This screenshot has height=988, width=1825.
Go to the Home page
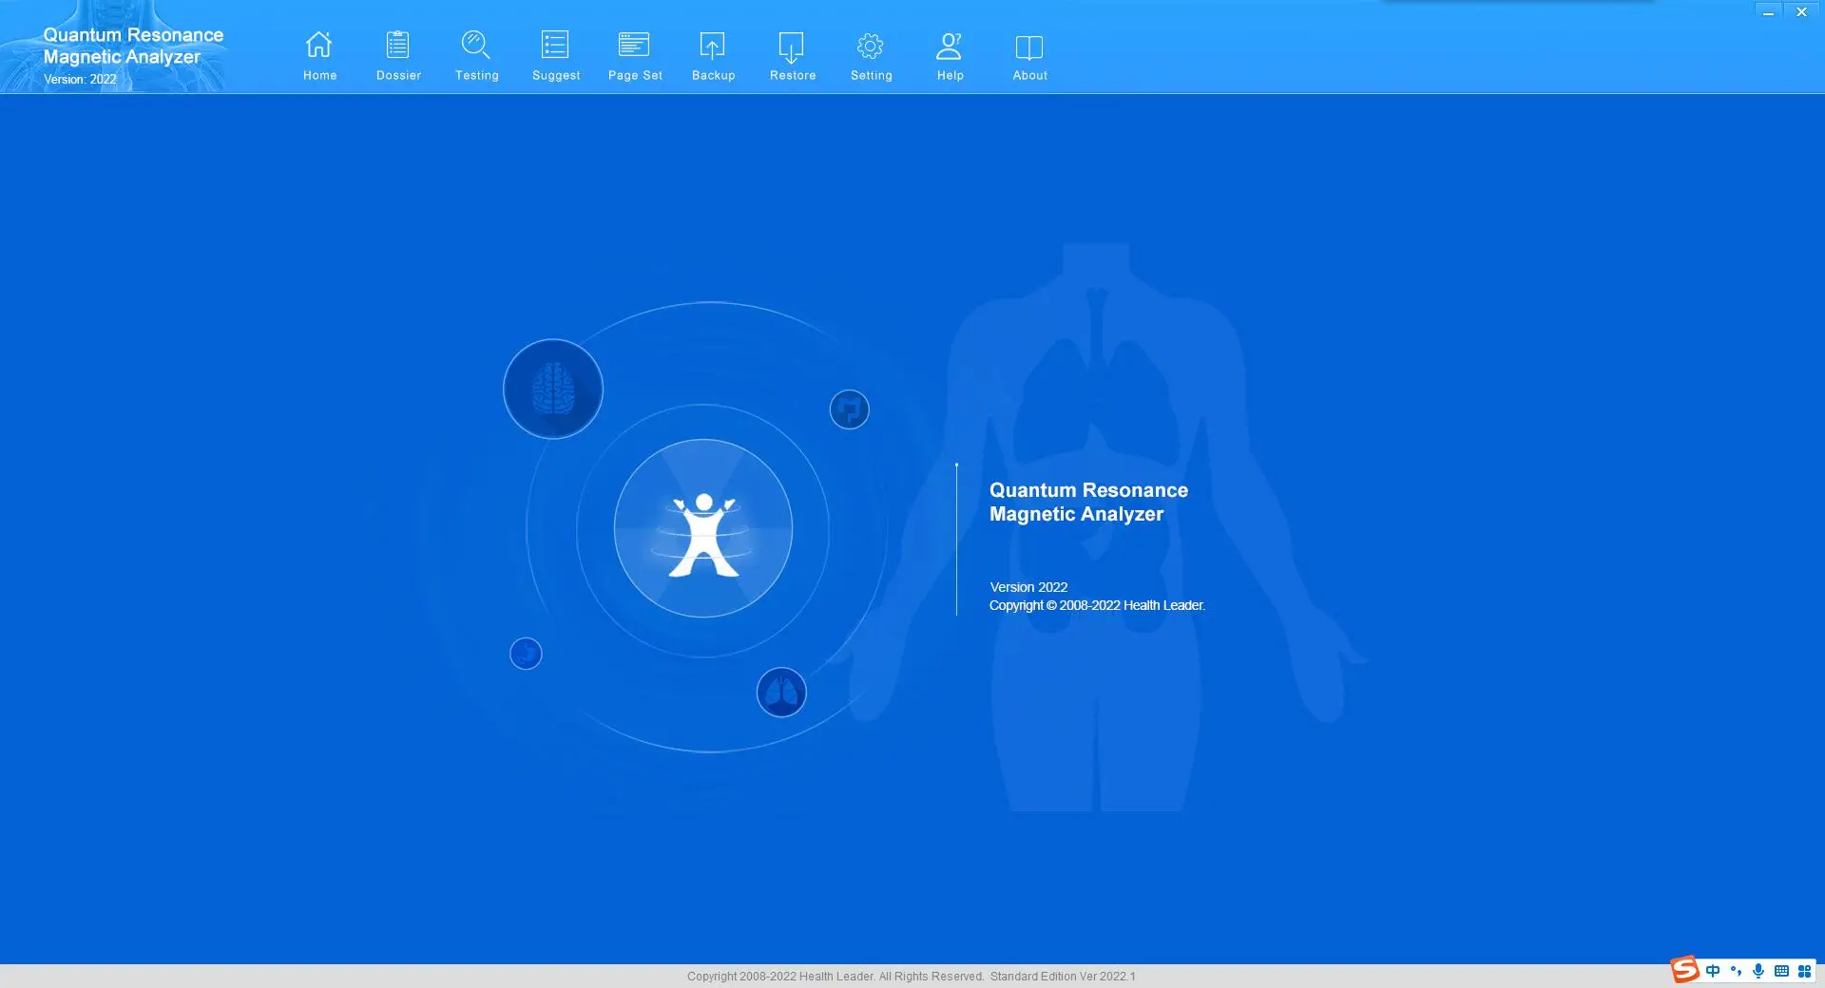[x=319, y=56]
